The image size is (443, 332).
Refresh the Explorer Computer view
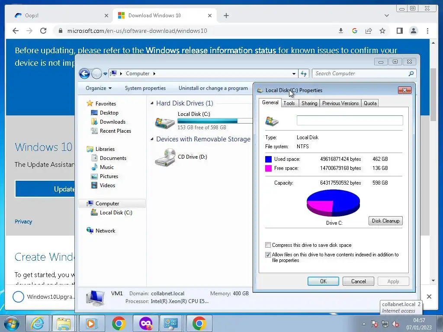(x=304, y=73)
